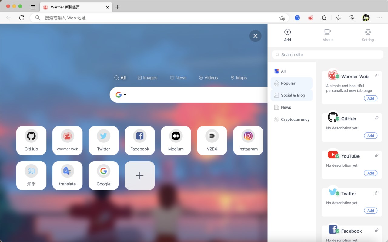Screen dimensions: 388x242
Task: Select the Cryptocurrency category
Action: point(291,119)
